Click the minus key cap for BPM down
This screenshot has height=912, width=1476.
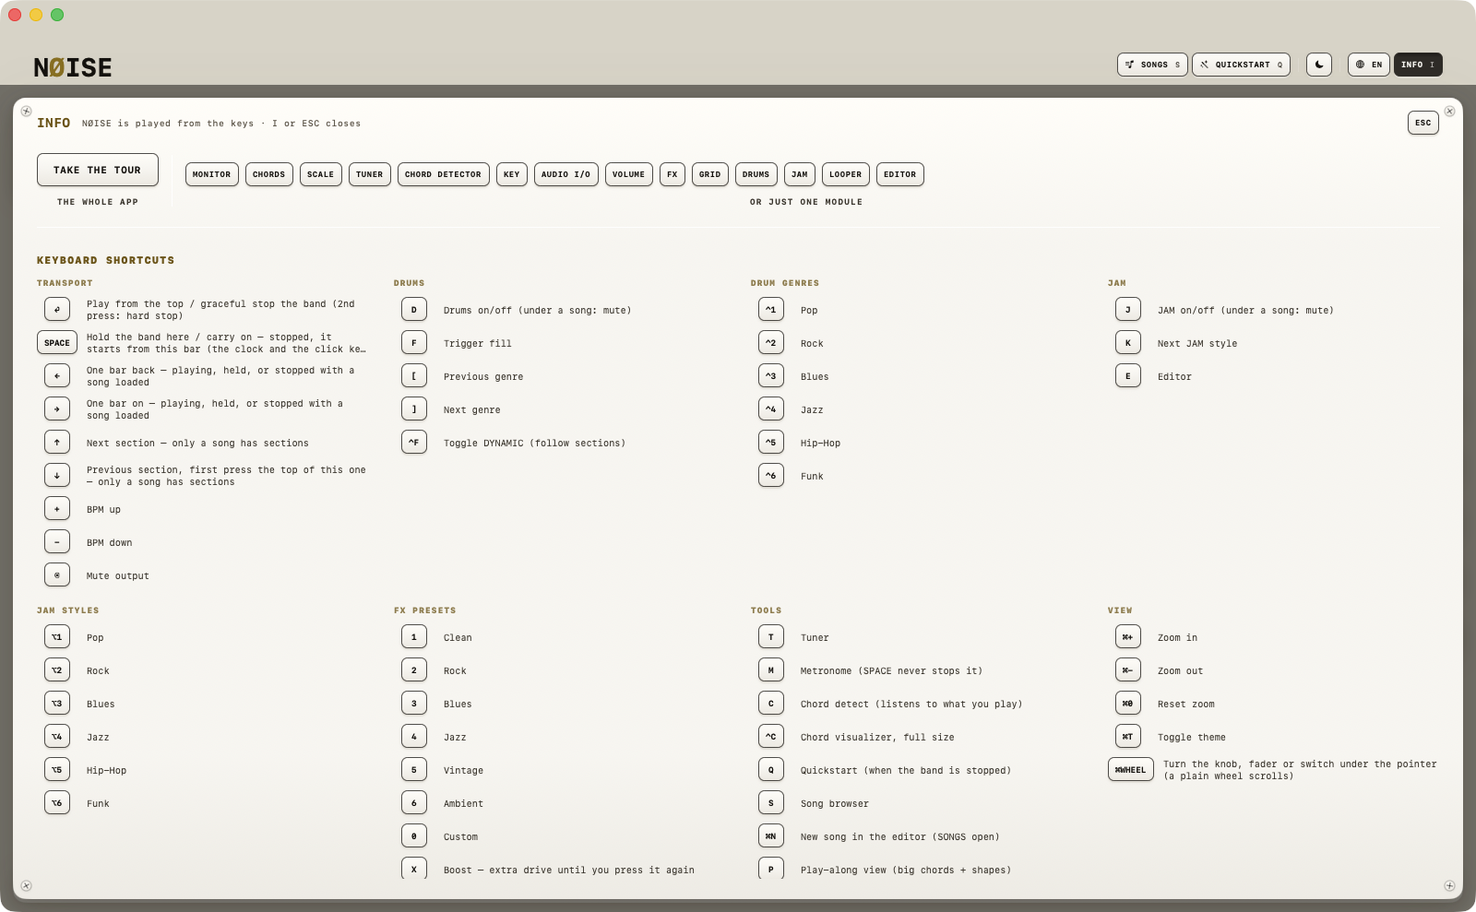(57, 542)
